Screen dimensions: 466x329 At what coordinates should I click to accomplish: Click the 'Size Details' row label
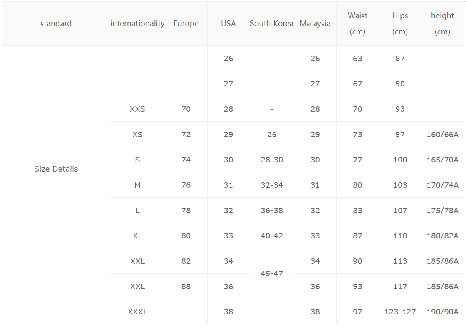pos(56,169)
